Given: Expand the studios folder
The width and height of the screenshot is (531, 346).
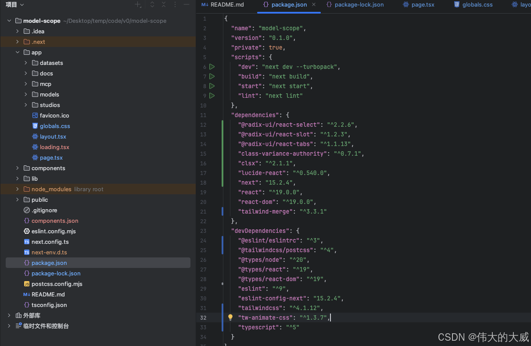Looking at the screenshot, I should 26,105.
